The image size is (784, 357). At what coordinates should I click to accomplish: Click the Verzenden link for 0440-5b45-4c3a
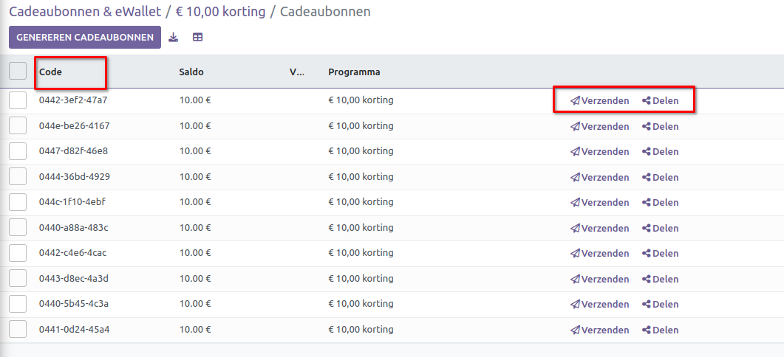(600, 304)
